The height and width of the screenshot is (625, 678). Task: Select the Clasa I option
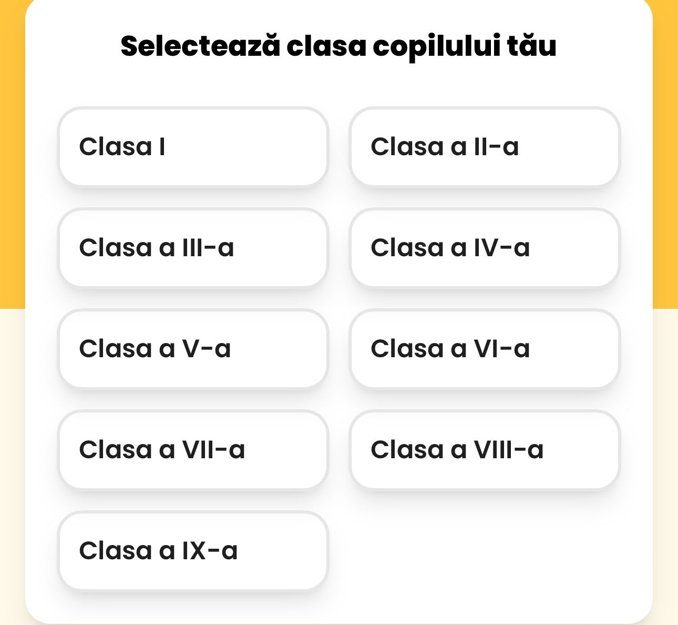193,147
